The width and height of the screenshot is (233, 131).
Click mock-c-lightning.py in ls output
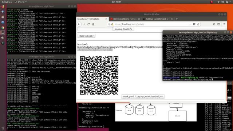pyautogui.click(x=189, y=78)
